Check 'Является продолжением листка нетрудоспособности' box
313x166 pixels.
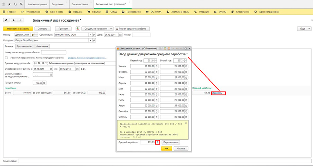pyautogui.click(x=6, y=57)
